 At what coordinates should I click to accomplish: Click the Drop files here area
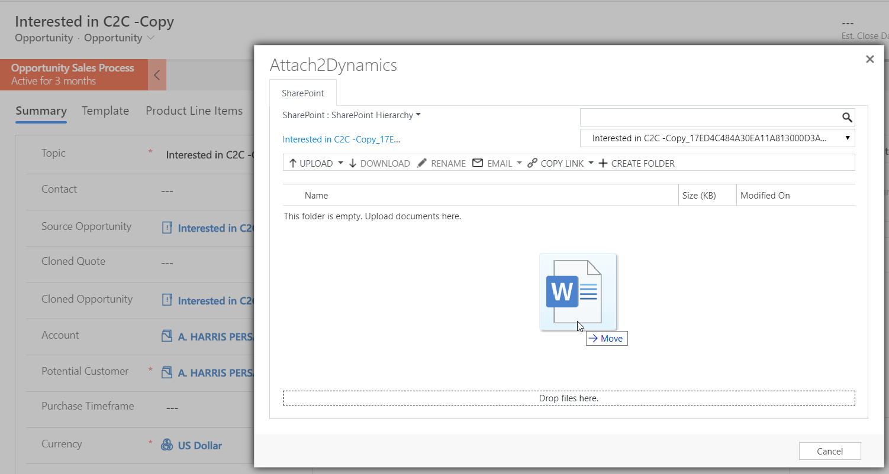569,398
